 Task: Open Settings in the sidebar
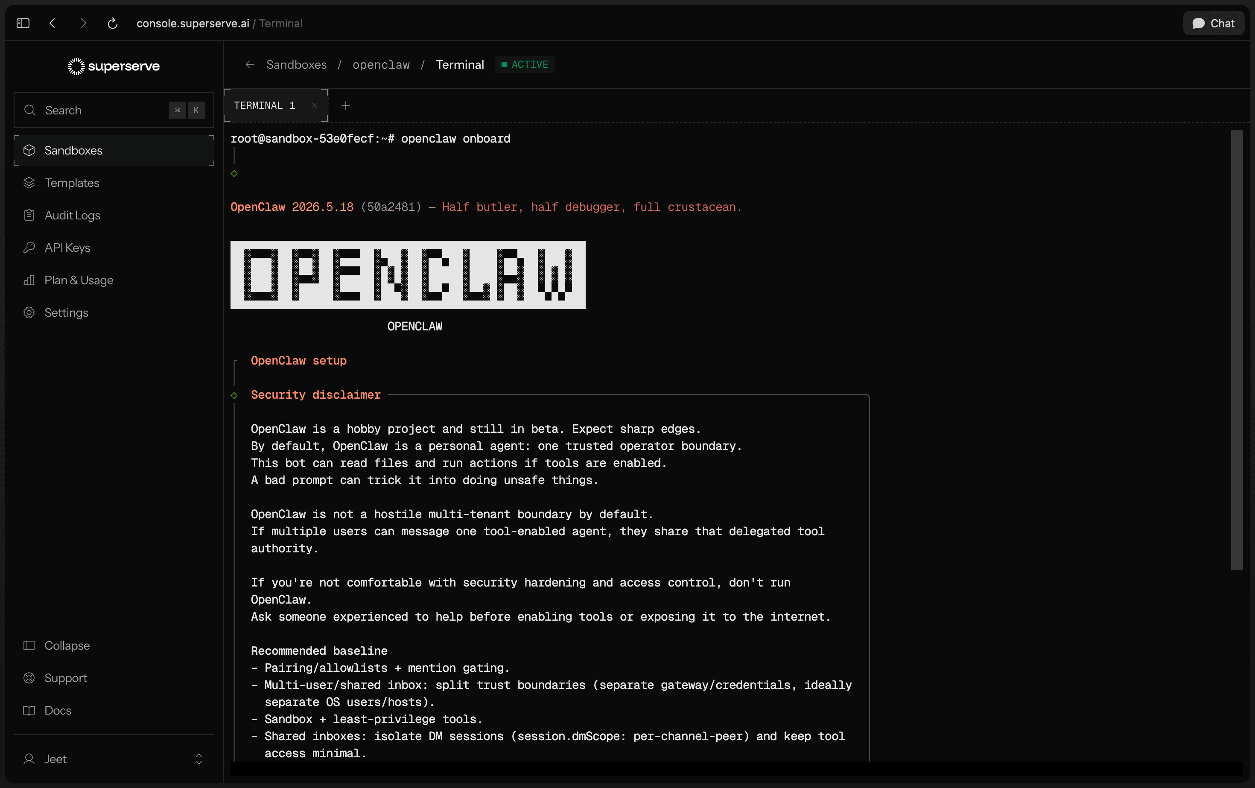click(114, 313)
